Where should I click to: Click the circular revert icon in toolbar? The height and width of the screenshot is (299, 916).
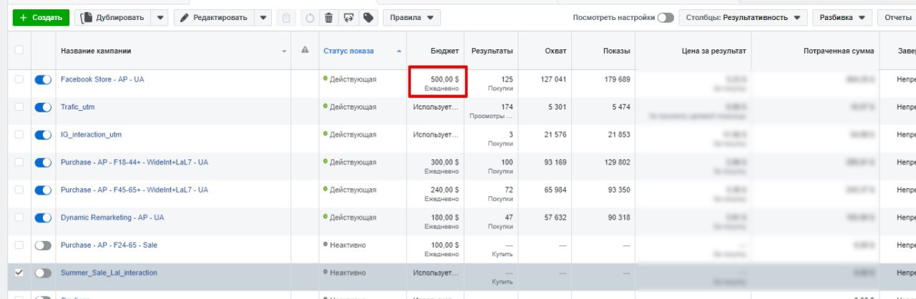(x=309, y=18)
